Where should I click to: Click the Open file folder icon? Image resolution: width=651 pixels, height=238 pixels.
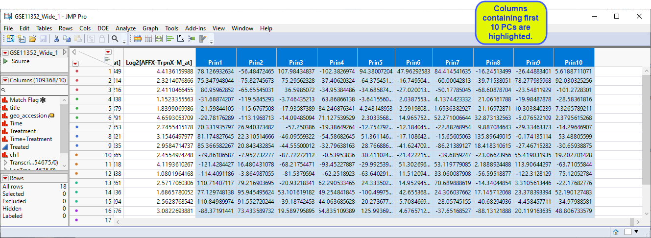point(32,39)
